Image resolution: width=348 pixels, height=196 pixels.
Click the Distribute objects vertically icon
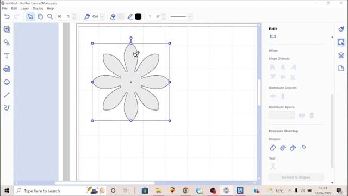pyautogui.click(x=283, y=96)
